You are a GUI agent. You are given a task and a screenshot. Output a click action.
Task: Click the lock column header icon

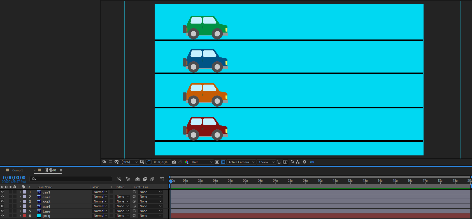point(15,187)
